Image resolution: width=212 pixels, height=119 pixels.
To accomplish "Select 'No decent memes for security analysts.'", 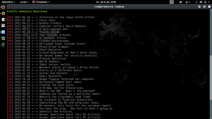I will click(x=52, y=56).
